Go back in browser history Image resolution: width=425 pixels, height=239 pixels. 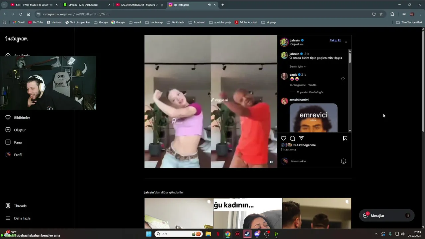click(5, 14)
